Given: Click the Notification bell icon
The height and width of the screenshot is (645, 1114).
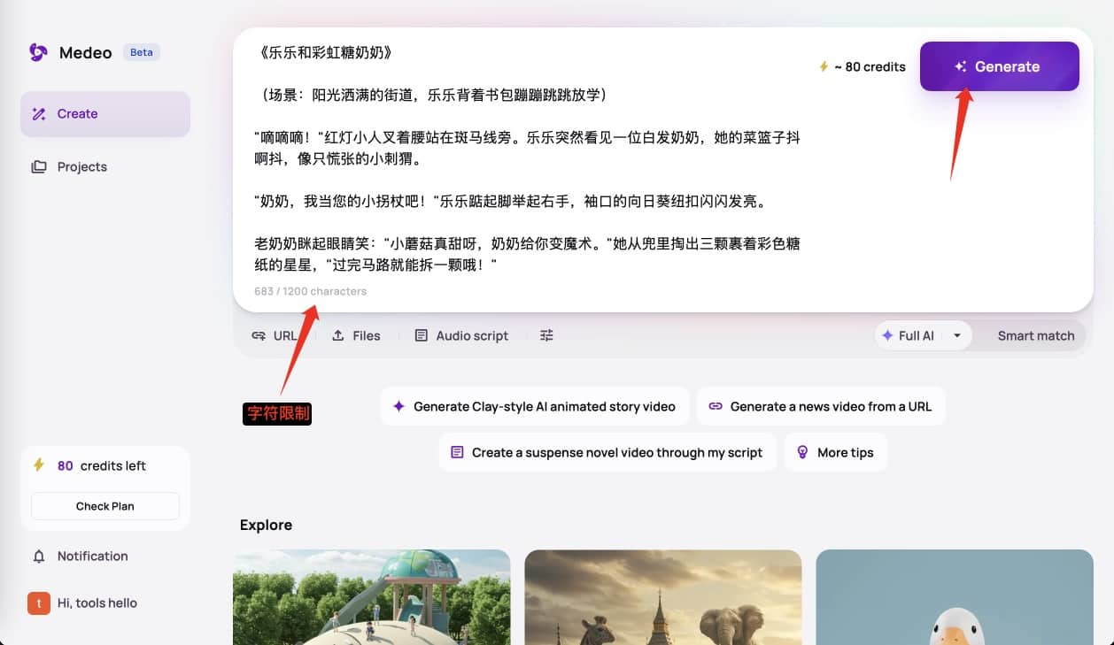Looking at the screenshot, I should (39, 557).
